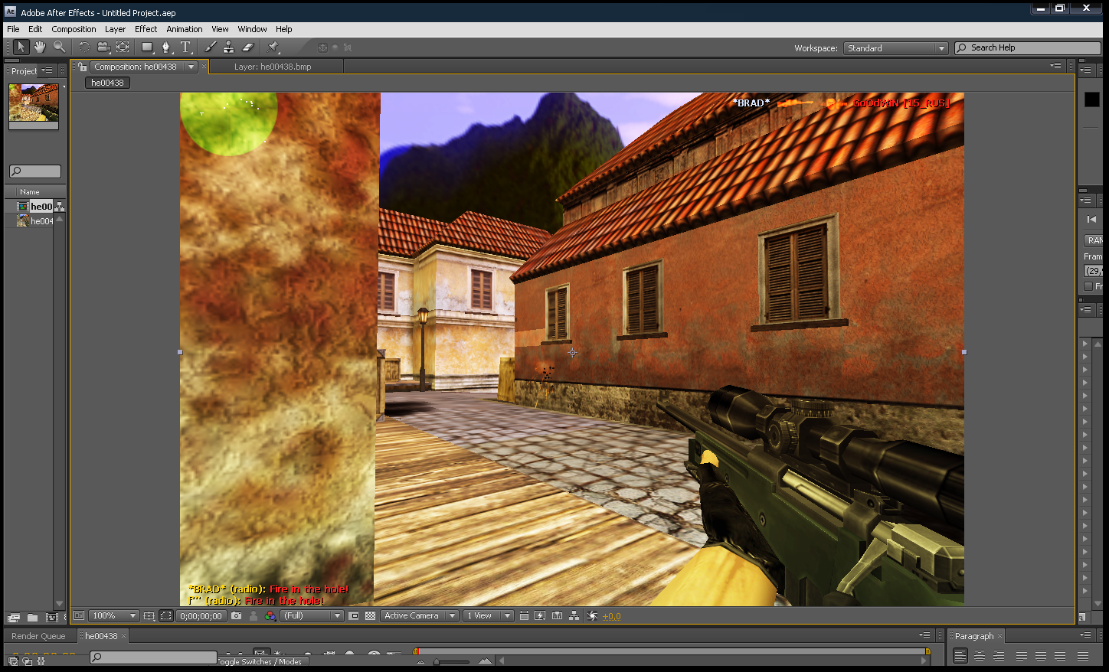Toggle the composition viewer lock

point(82,67)
